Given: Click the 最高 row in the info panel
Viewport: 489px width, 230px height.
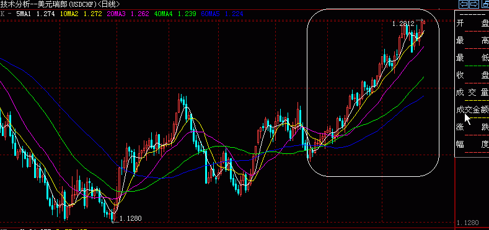Looking at the screenshot, I should click(472, 41).
